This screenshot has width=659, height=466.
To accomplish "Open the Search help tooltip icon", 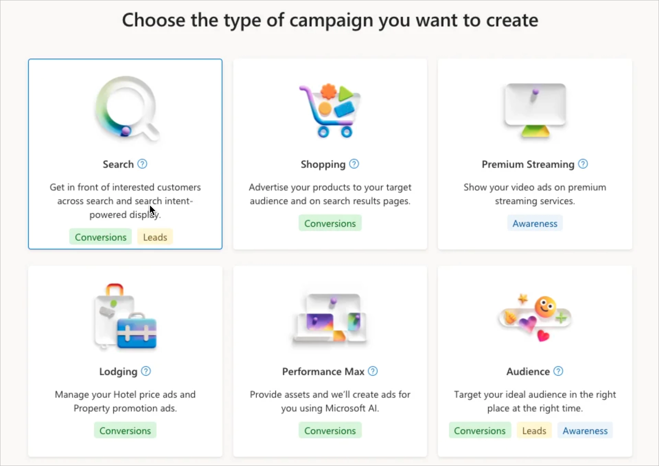I will point(142,164).
